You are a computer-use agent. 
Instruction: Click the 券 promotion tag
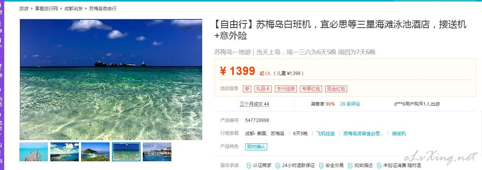(x=247, y=89)
